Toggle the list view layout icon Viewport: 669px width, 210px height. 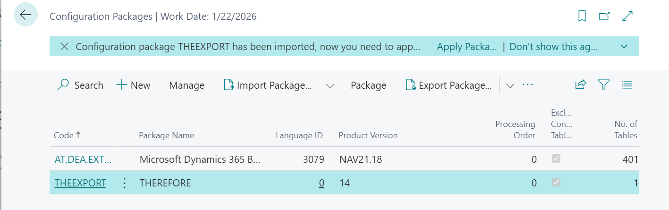[627, 85]
